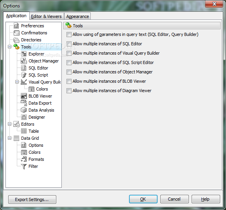This screenshot has width=226, height=210.
Task: Click the Filter funnel icon
Action: [24, 166]
